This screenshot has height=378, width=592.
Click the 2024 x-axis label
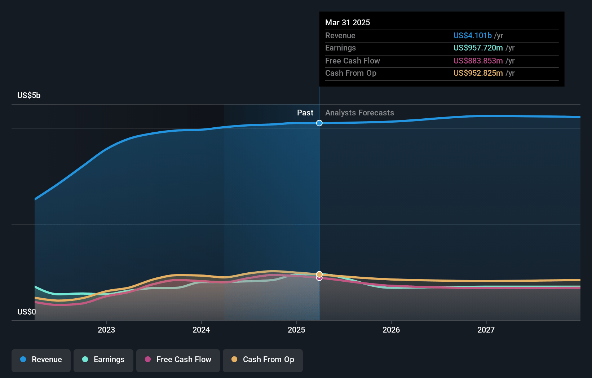(201, 330)
